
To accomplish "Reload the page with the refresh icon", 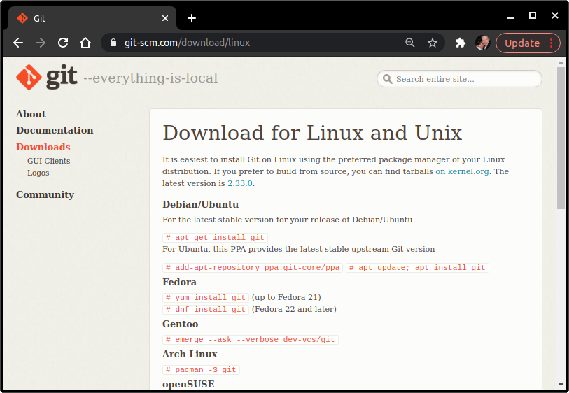I will tap(63, 43).
